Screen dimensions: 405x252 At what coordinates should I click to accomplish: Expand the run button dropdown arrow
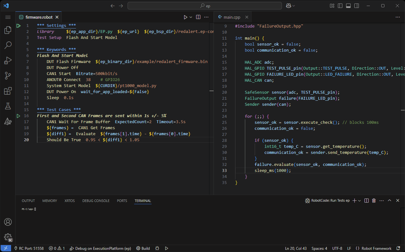coord(191,17)
